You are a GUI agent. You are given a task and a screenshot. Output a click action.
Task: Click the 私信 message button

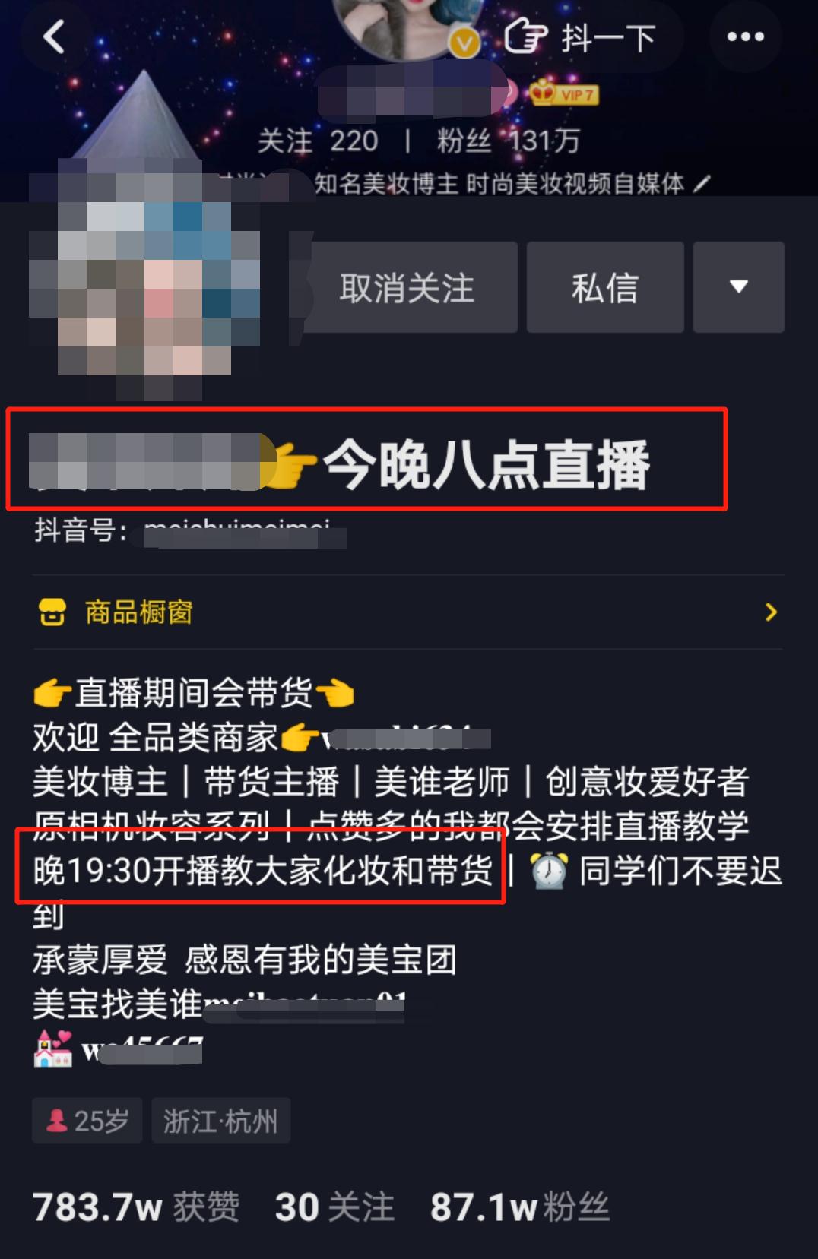pos(605,287)
